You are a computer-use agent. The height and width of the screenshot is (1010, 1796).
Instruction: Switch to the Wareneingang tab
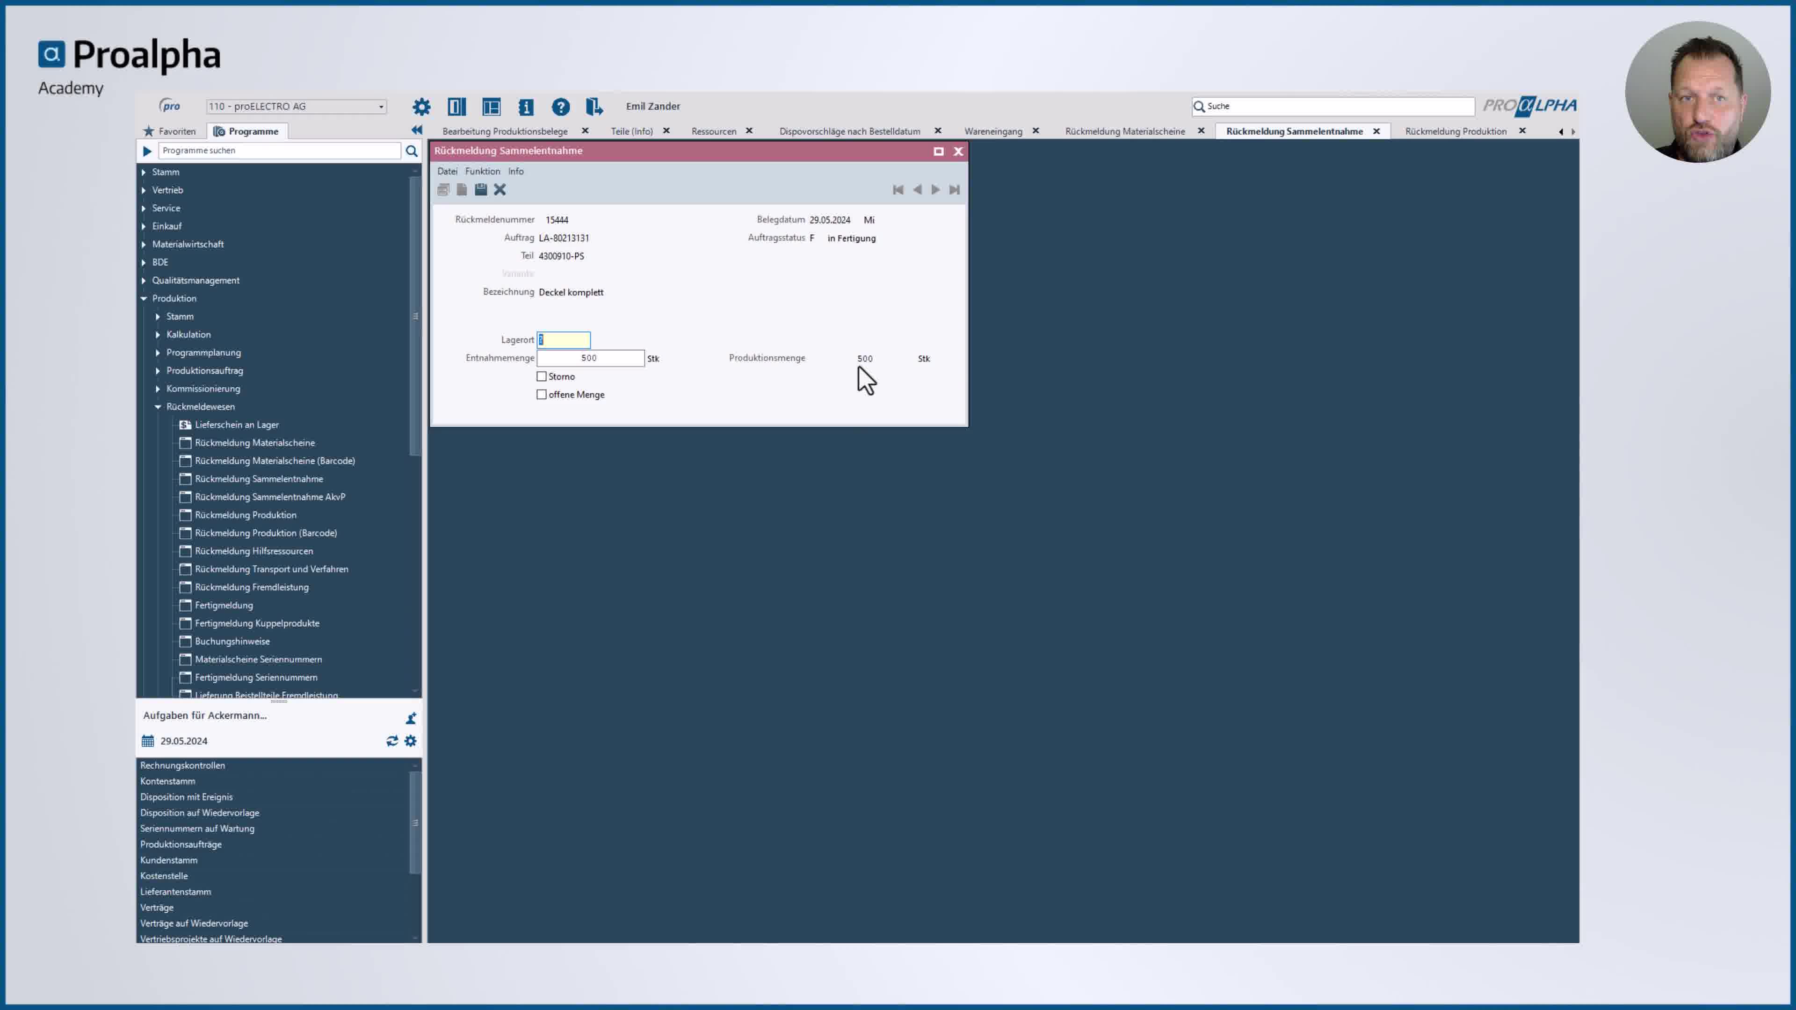point(993,131)
